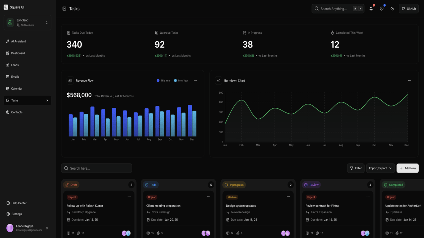Click Leonel Ngoya avatar
Viewport: 424px width, 238px height.
click(10, 228)
